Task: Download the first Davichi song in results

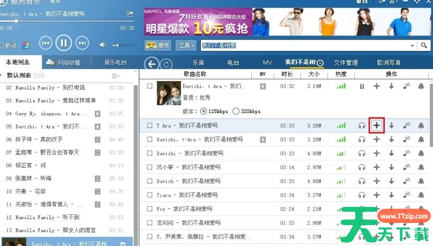Action: click(x=391, y=86)
